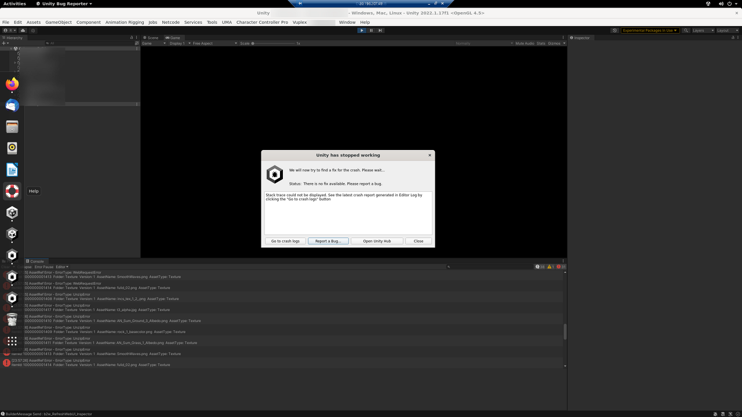Open the Animation Rigging menu

[125, 22]
